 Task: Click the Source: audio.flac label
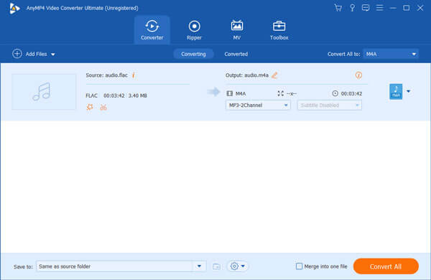[106, 75]
